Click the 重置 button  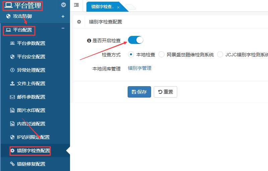point(165,92)
